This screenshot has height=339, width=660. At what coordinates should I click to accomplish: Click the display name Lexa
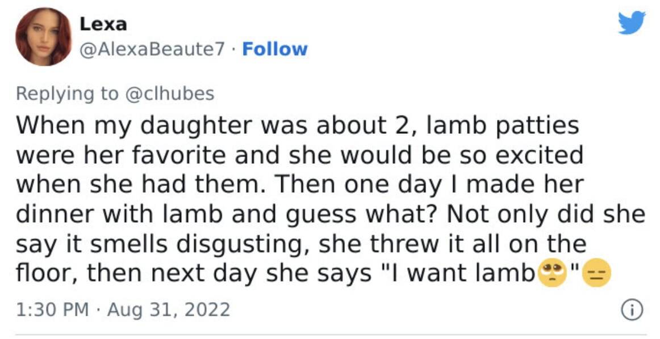click(103, 24)
